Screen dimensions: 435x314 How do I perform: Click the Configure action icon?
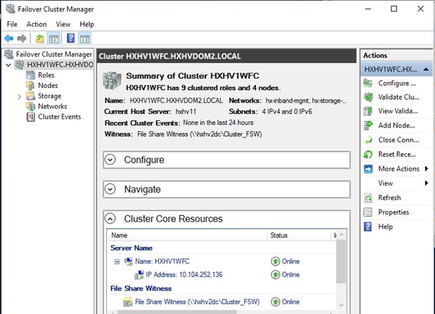[368, 83]
